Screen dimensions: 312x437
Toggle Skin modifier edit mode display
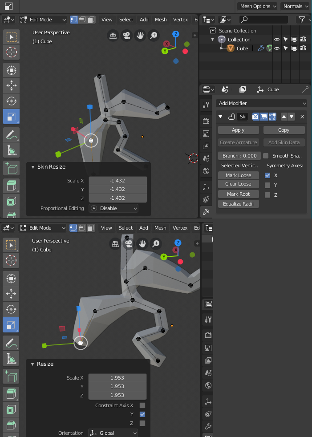[x=272, y=117]
